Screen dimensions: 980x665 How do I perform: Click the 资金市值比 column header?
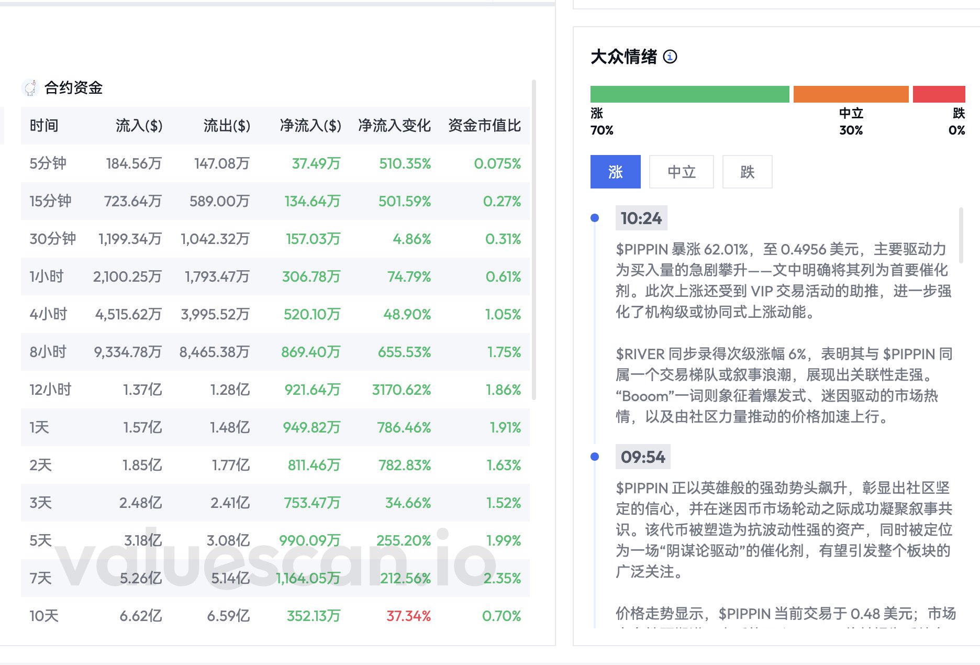pos(484,126)
